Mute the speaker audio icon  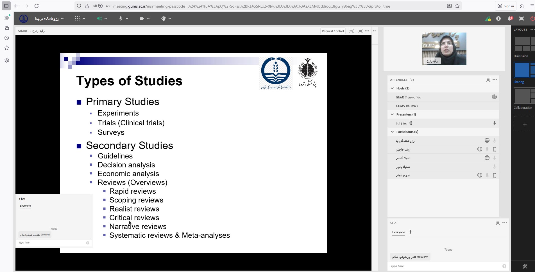pyautogui.click(x=99, y=19)
